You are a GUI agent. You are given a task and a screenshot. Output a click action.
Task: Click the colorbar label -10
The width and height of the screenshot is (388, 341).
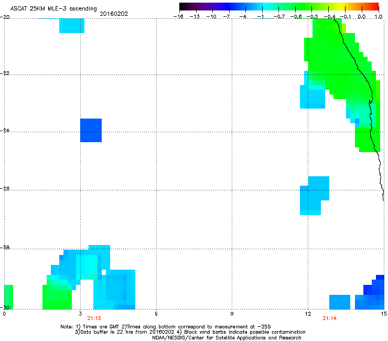click(x=211, y=17)
